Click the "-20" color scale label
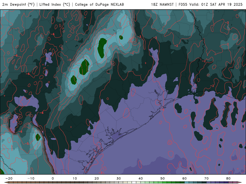Viewport: 246px width, 184px height. pyautogui.click(x=9, y=178)
